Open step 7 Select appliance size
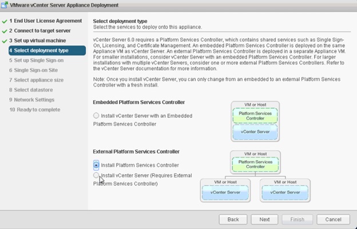This screenshot has height=229, width=357. point(37,80)
